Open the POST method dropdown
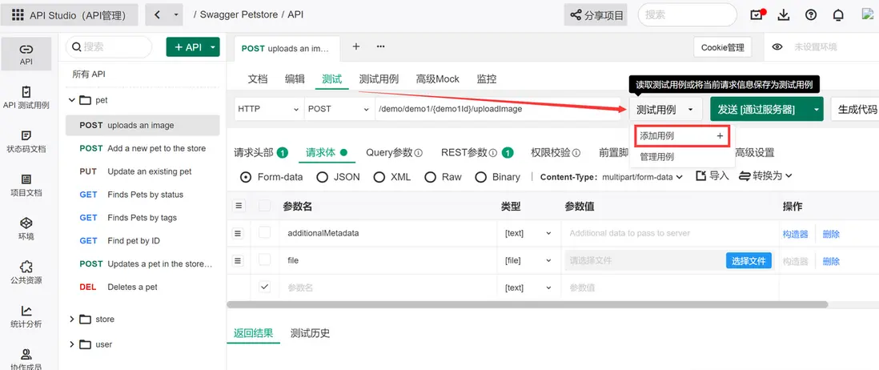 [339, 109]
